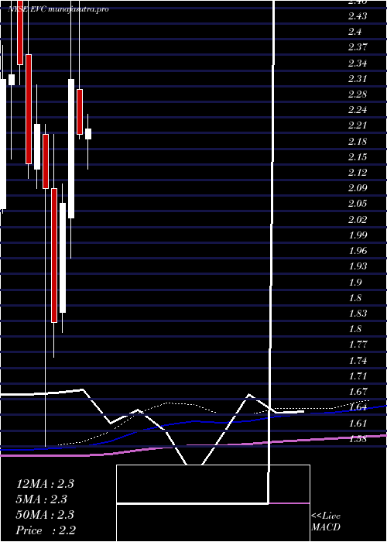Select the 2.24 price axis label
The width and height of the screenshot is (387, 542).
tap(358, 110)
